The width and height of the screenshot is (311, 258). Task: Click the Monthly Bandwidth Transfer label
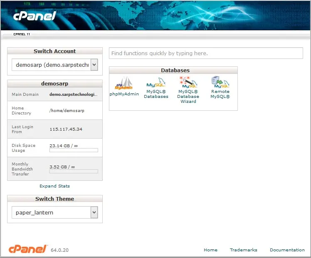tap(22, 169)
